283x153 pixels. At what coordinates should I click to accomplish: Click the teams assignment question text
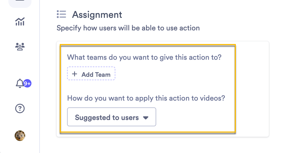tap(144, 57)
